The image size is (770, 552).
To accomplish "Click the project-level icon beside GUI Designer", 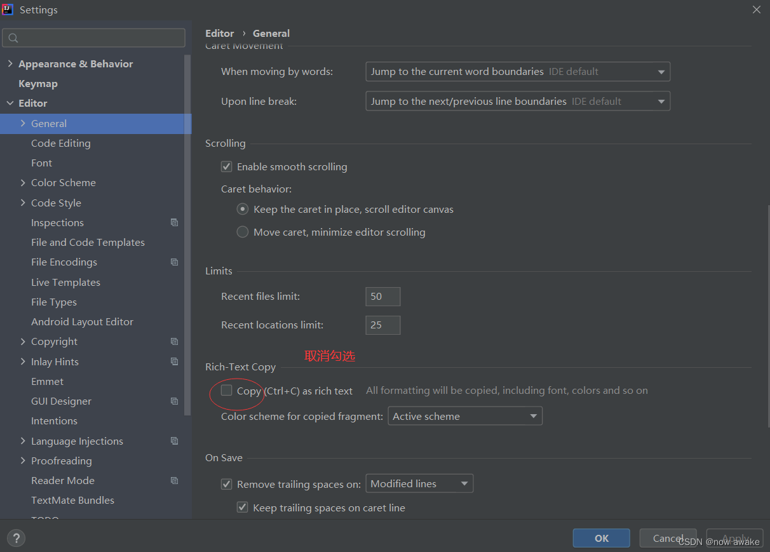I will 174,401.
